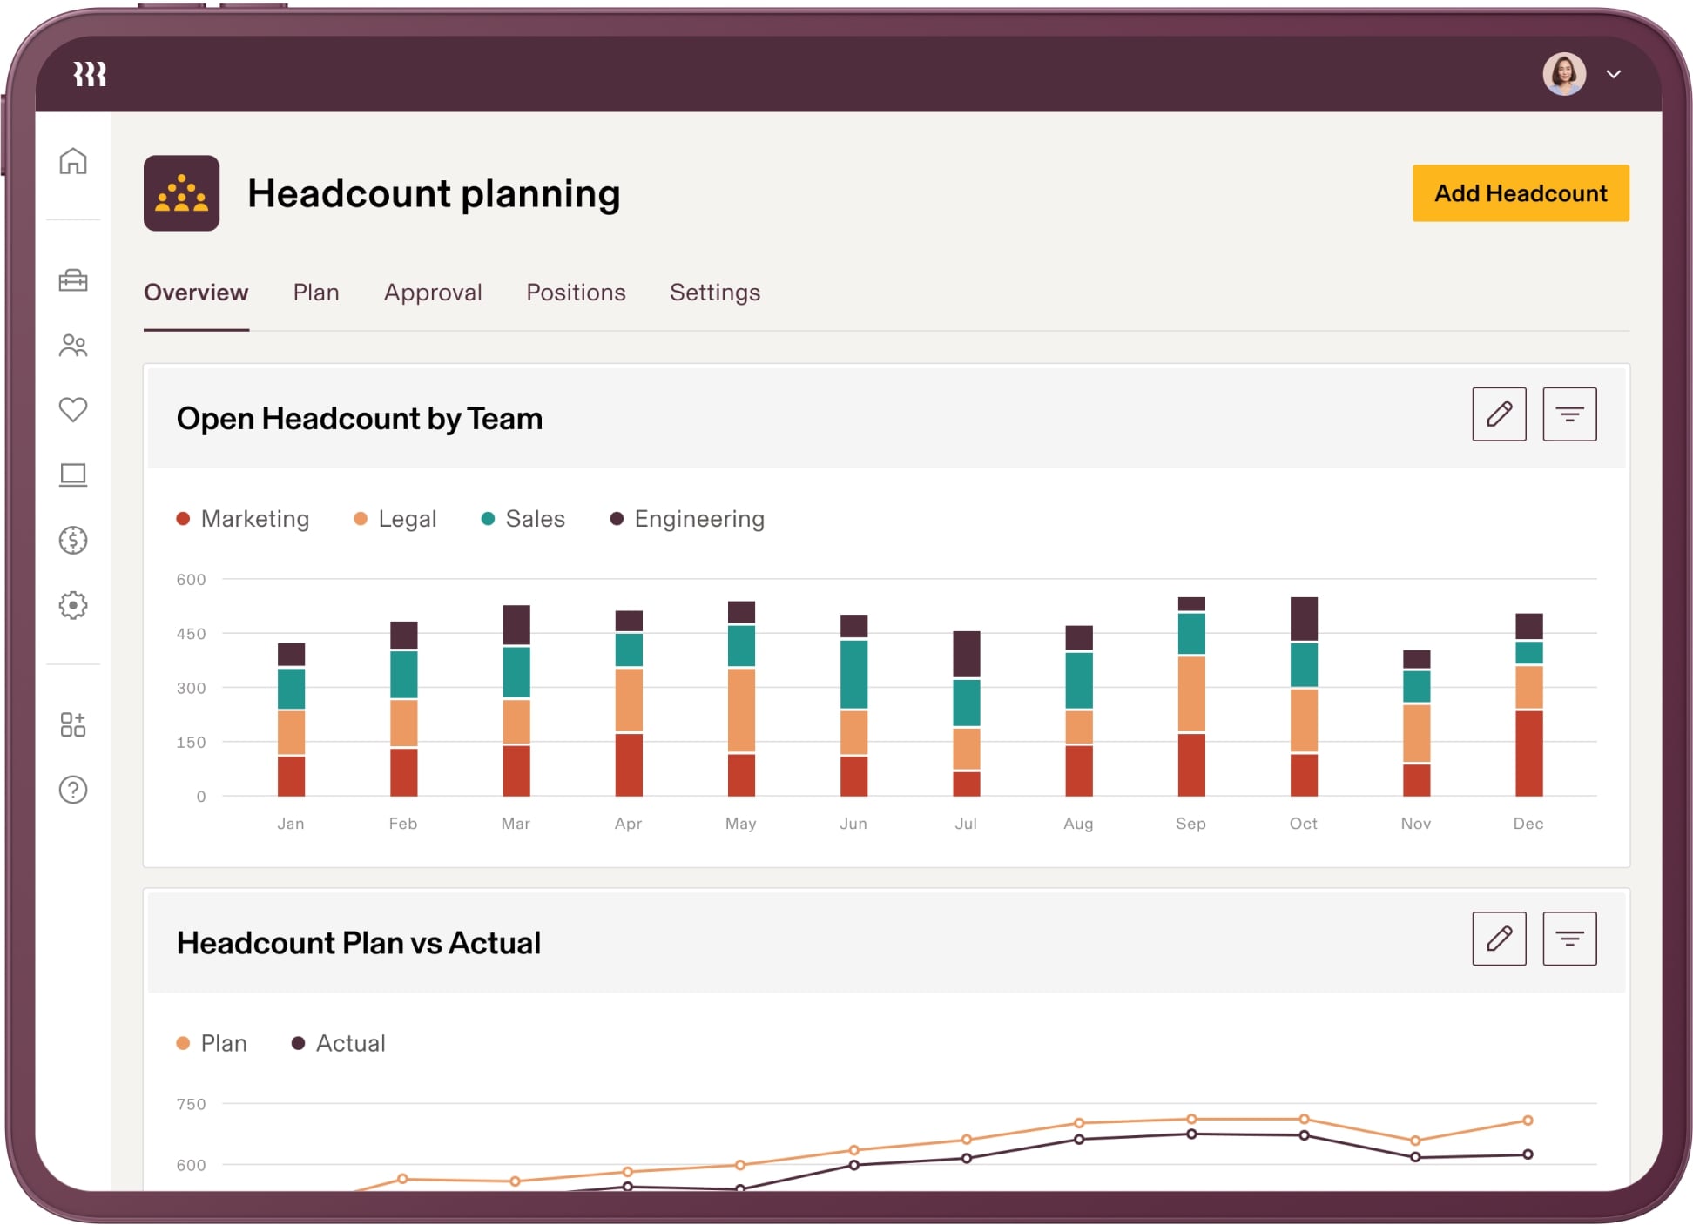The width and height of the screenshot is (1693, 1225).
Task: Click the Dec stacked bar
Action: (x=1528, y=704)
